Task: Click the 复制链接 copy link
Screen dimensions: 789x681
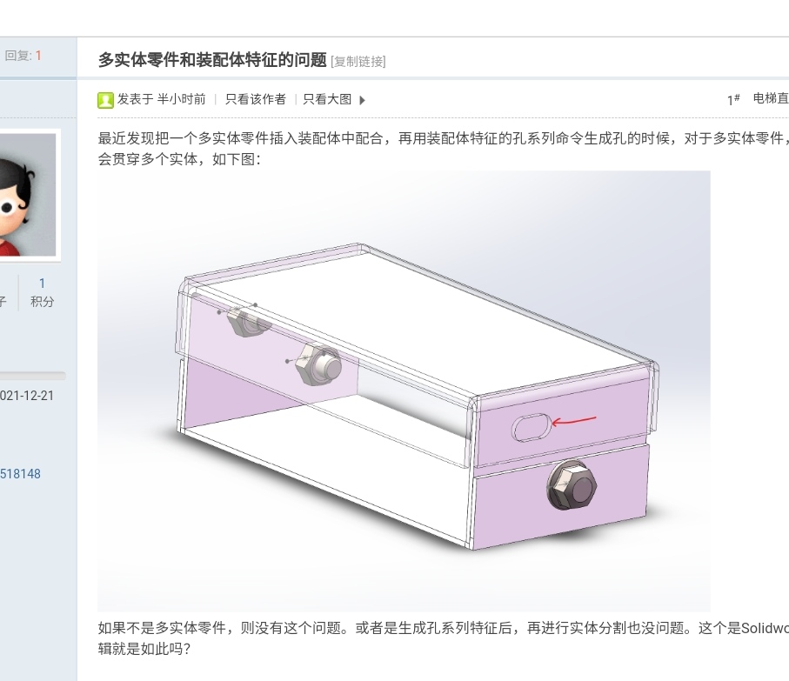Action: click(358, 62)
